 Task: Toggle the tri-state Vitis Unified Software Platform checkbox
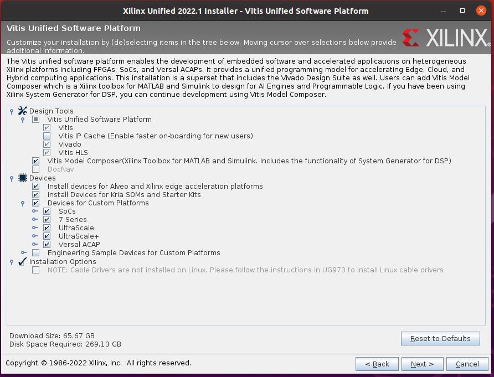click(x=35, y=119)
